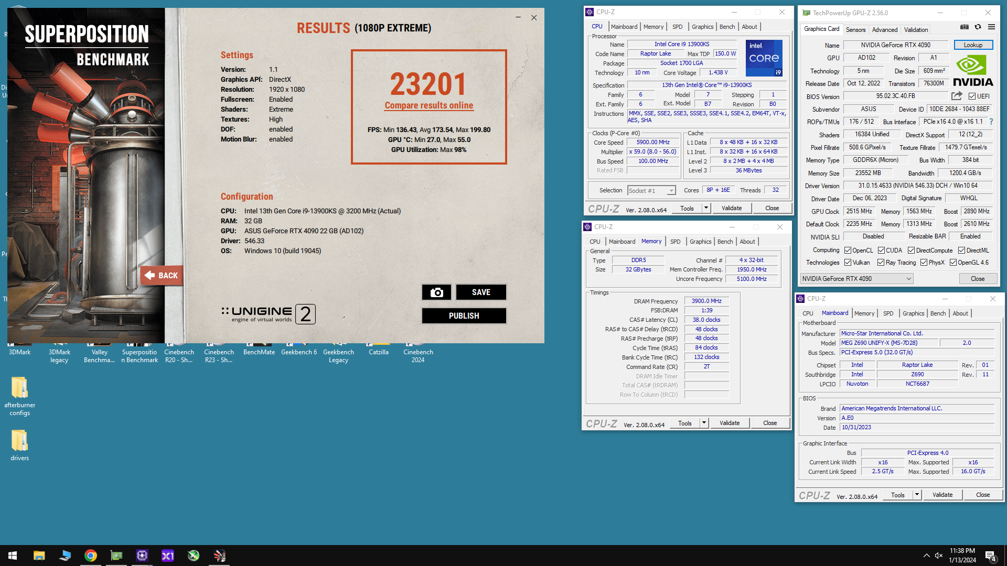Screen dimensions: 1007x566
Task: Click the GPU-Z Name field NVIDIA GeForce RTX 4090
Action: point(895,45)
